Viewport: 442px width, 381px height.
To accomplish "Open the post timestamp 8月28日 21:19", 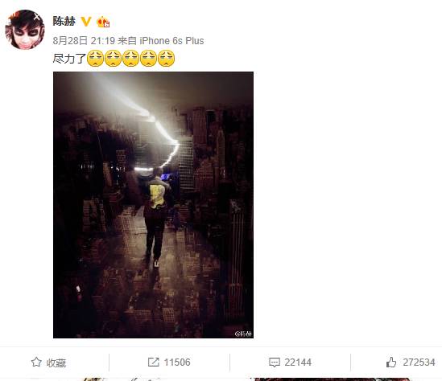I will (x=84, y=41).
